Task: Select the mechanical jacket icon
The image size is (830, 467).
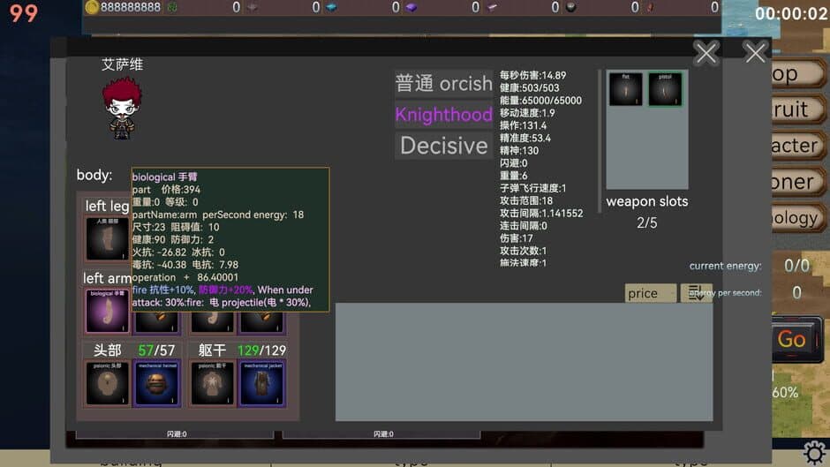Action: coord(262,384)
